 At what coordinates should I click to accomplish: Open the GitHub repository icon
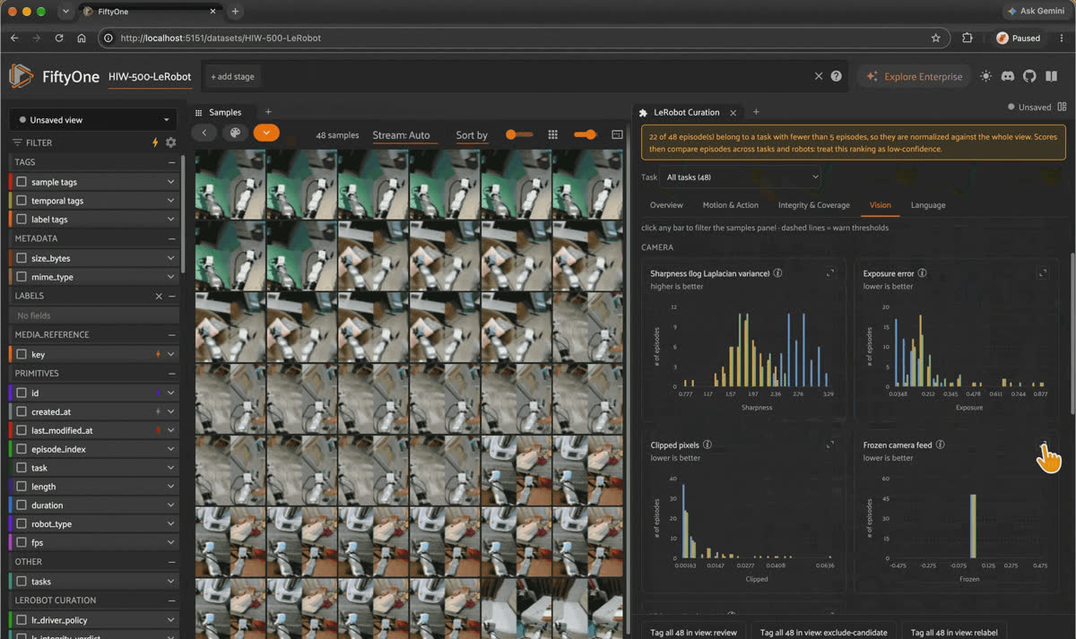point(1028,76)
